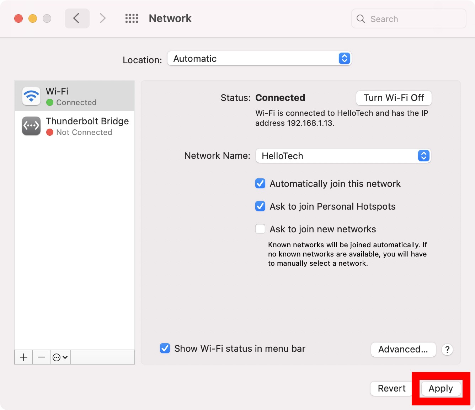475x410 pixels.
Task: Click the Search field
Action: [409, 19]
